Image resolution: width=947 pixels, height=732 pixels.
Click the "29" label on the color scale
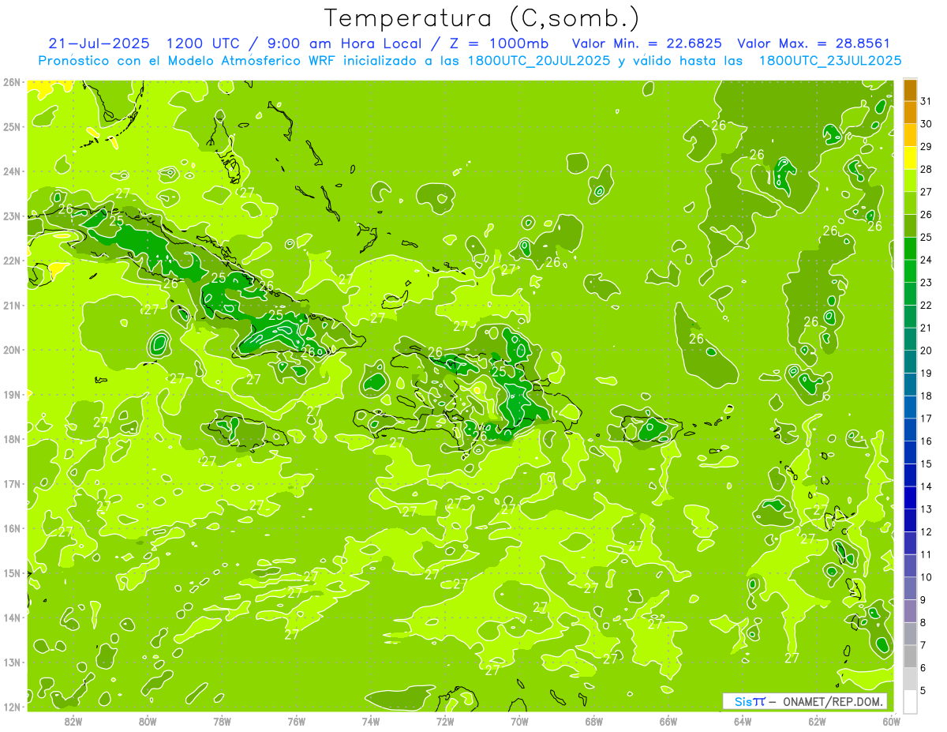tap(926, 147)
